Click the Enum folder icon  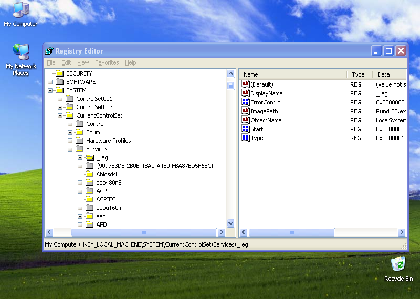click(80, 132)
